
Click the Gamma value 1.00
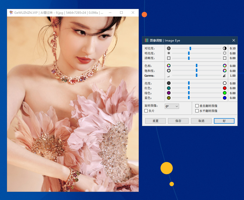coord(233,76)
